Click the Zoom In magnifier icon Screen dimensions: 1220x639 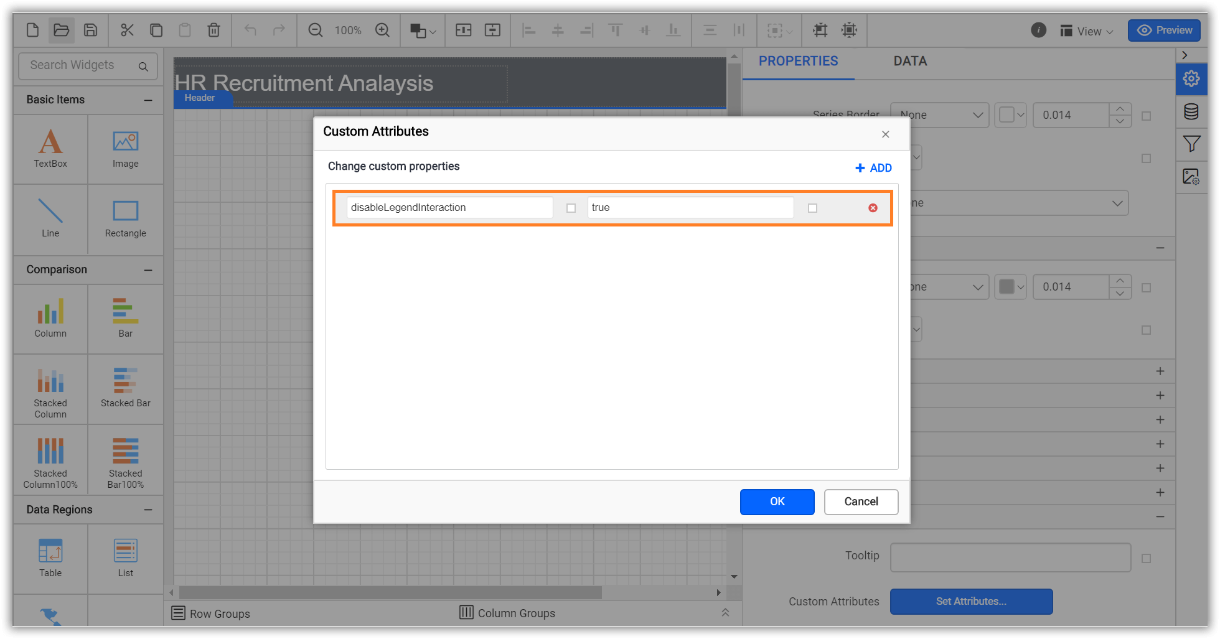pyautogui.click(x=382, y=29)
